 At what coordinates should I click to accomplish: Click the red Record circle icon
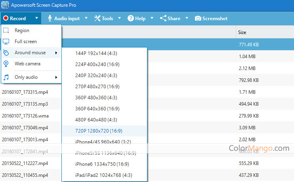pyautogui.click(x=6, y=18)
